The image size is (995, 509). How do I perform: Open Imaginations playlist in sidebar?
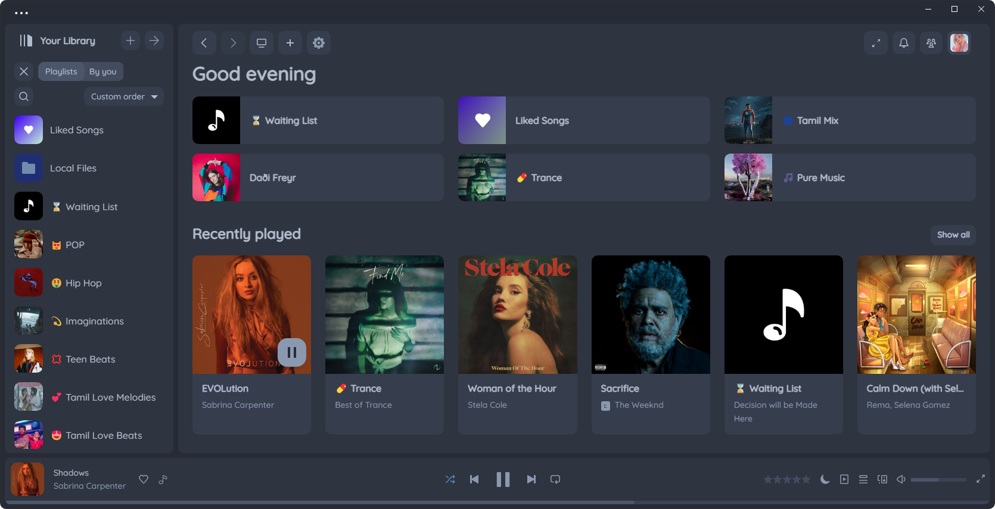click(x=89, y=320)
